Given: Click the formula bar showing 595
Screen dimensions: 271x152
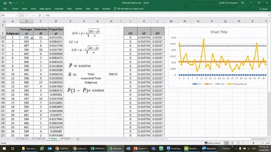Looking at the screenshot, I should click(155, 15).
